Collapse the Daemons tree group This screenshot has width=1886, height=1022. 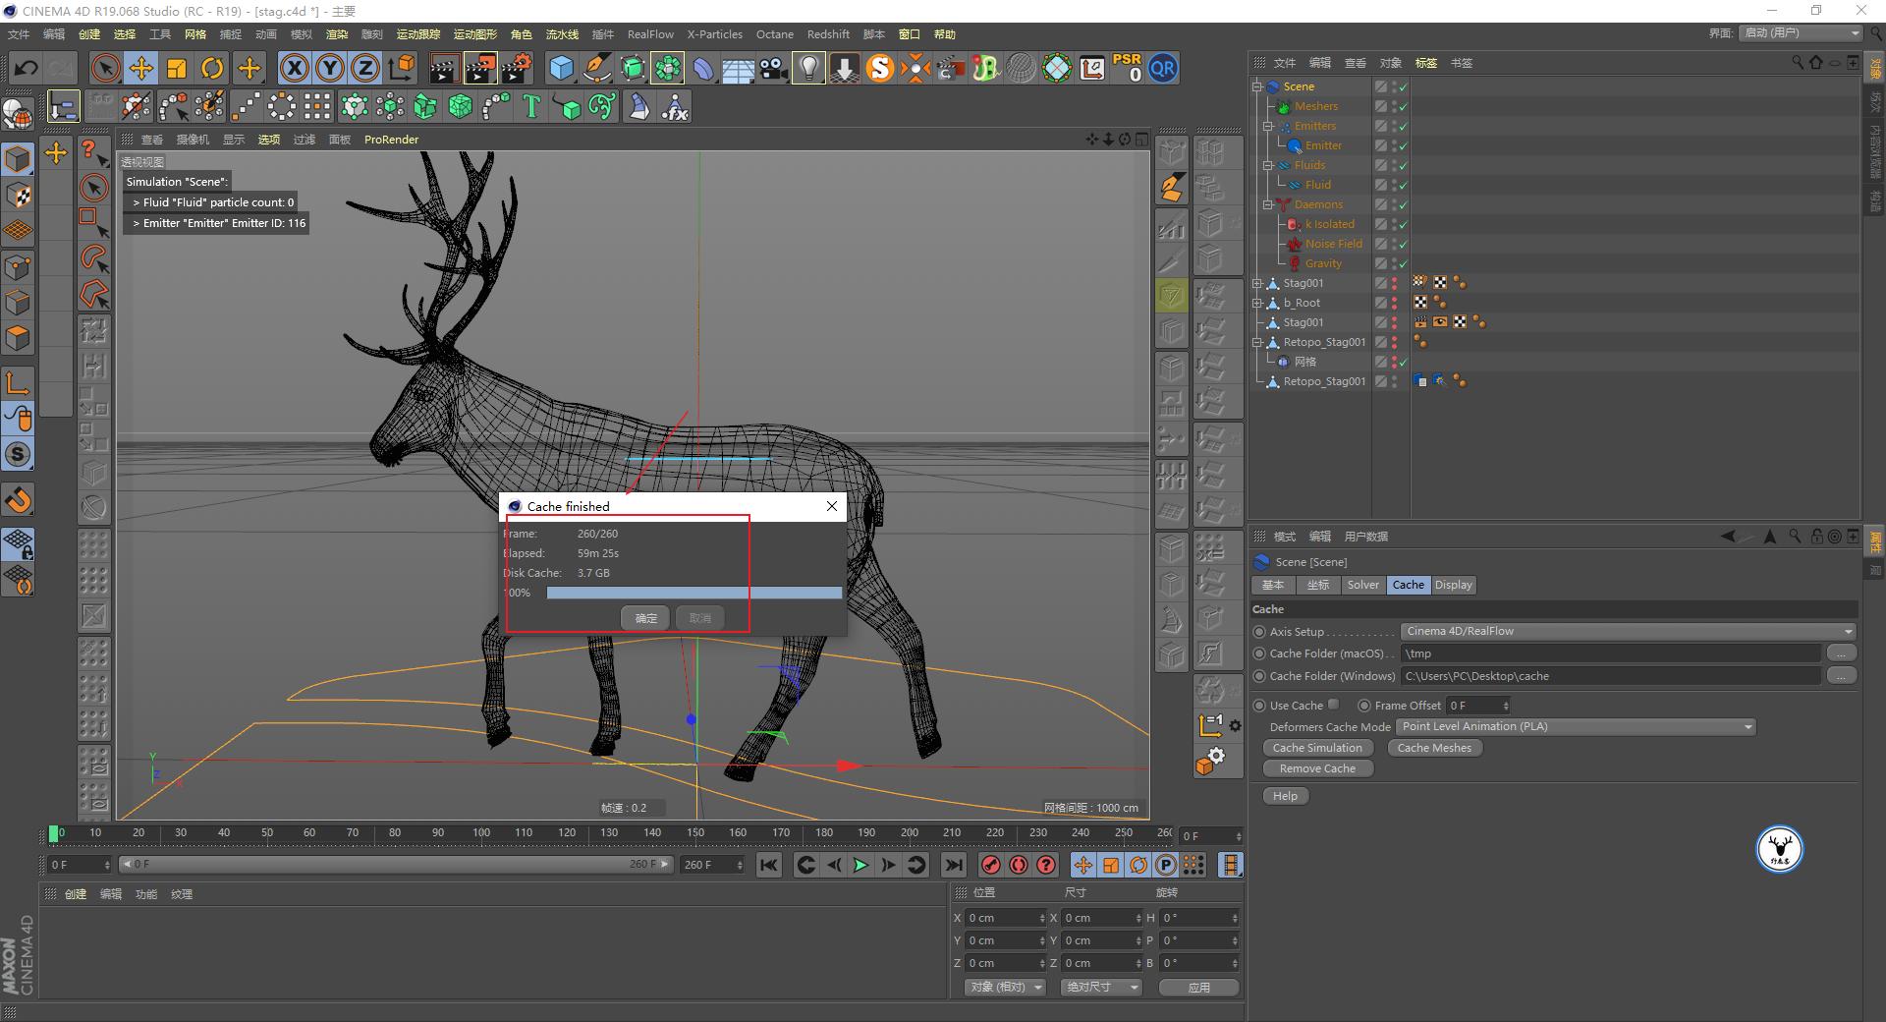pos(1268,204)
